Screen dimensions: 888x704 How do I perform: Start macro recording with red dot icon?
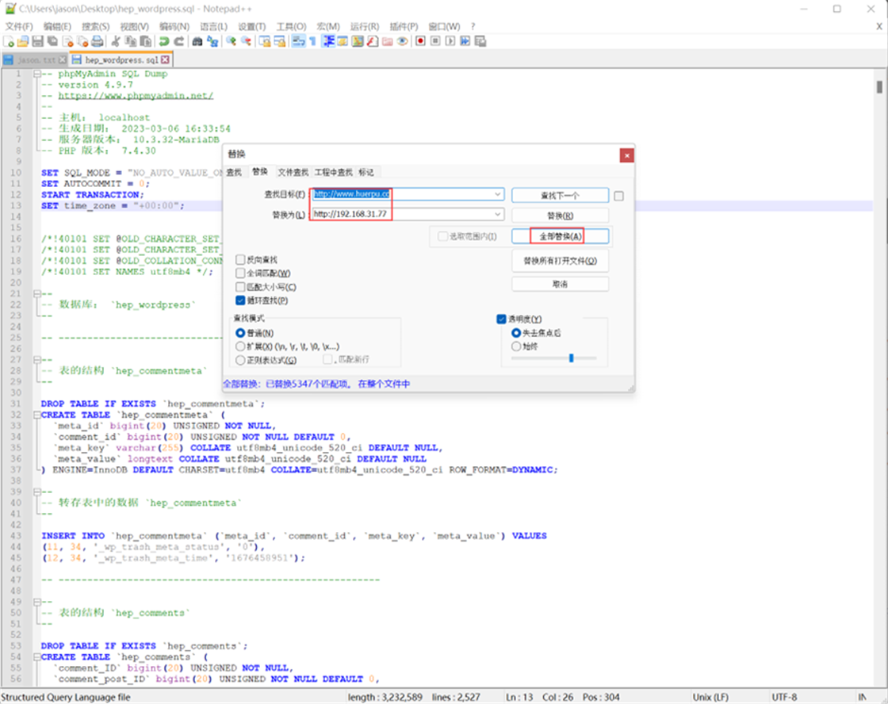[x=420, y=41]
